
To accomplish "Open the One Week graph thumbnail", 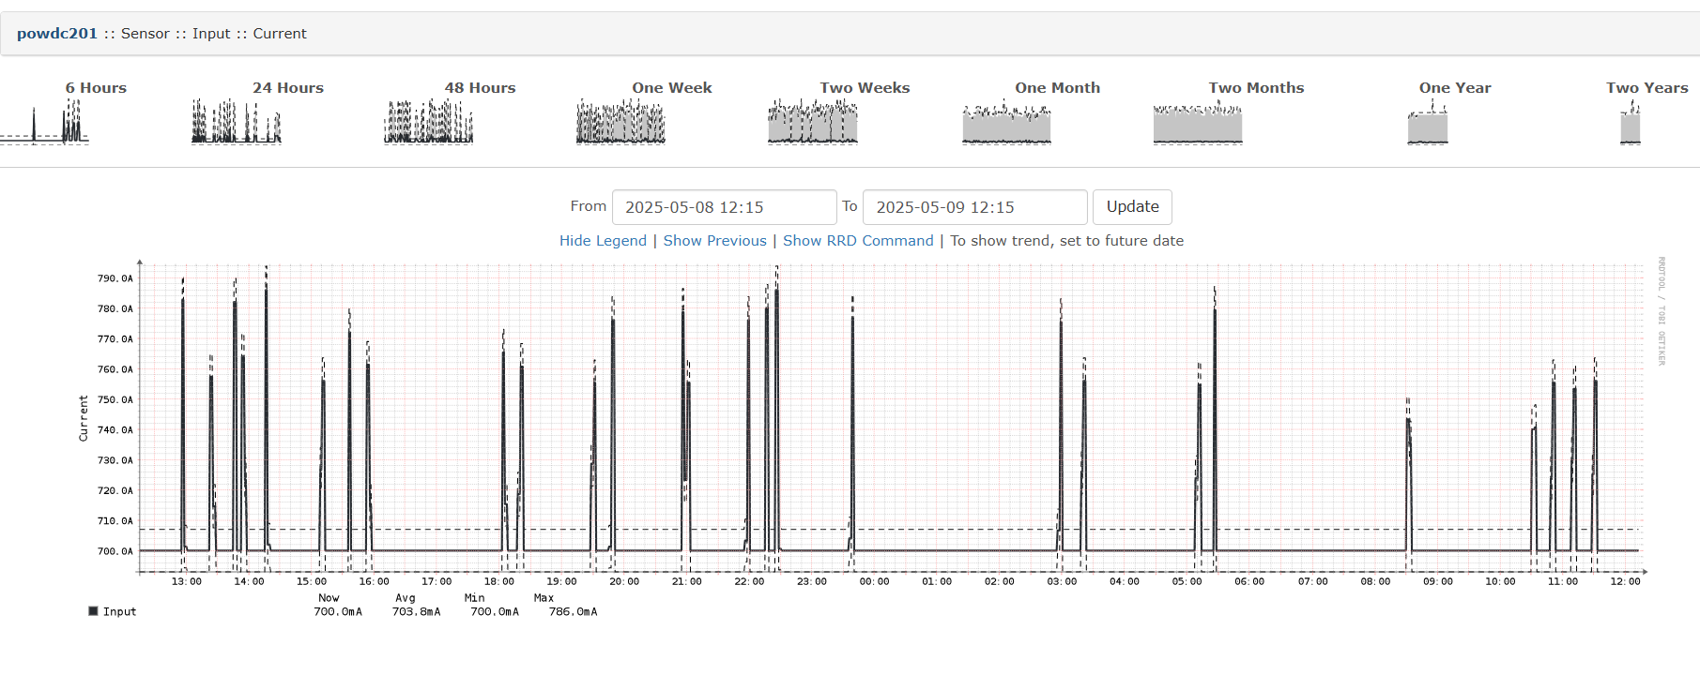I will [620, 122].
